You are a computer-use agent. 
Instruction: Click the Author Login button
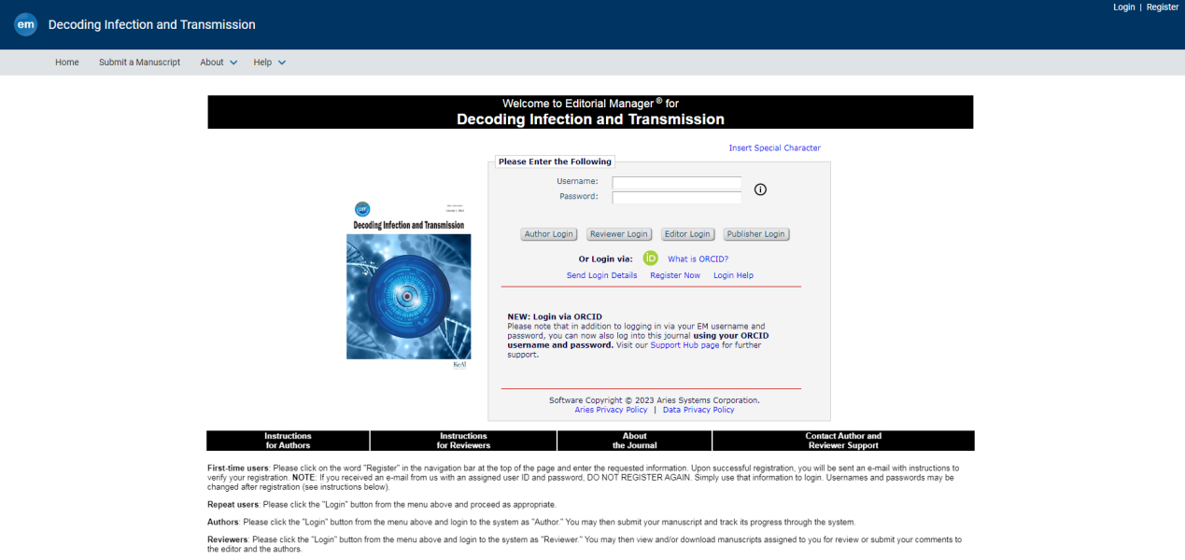tap(549, 234)
